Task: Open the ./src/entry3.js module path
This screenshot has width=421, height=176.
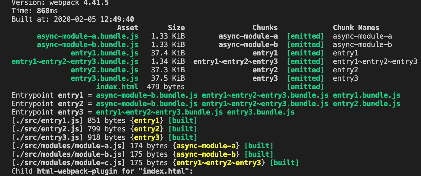Action: coord(47,137)
